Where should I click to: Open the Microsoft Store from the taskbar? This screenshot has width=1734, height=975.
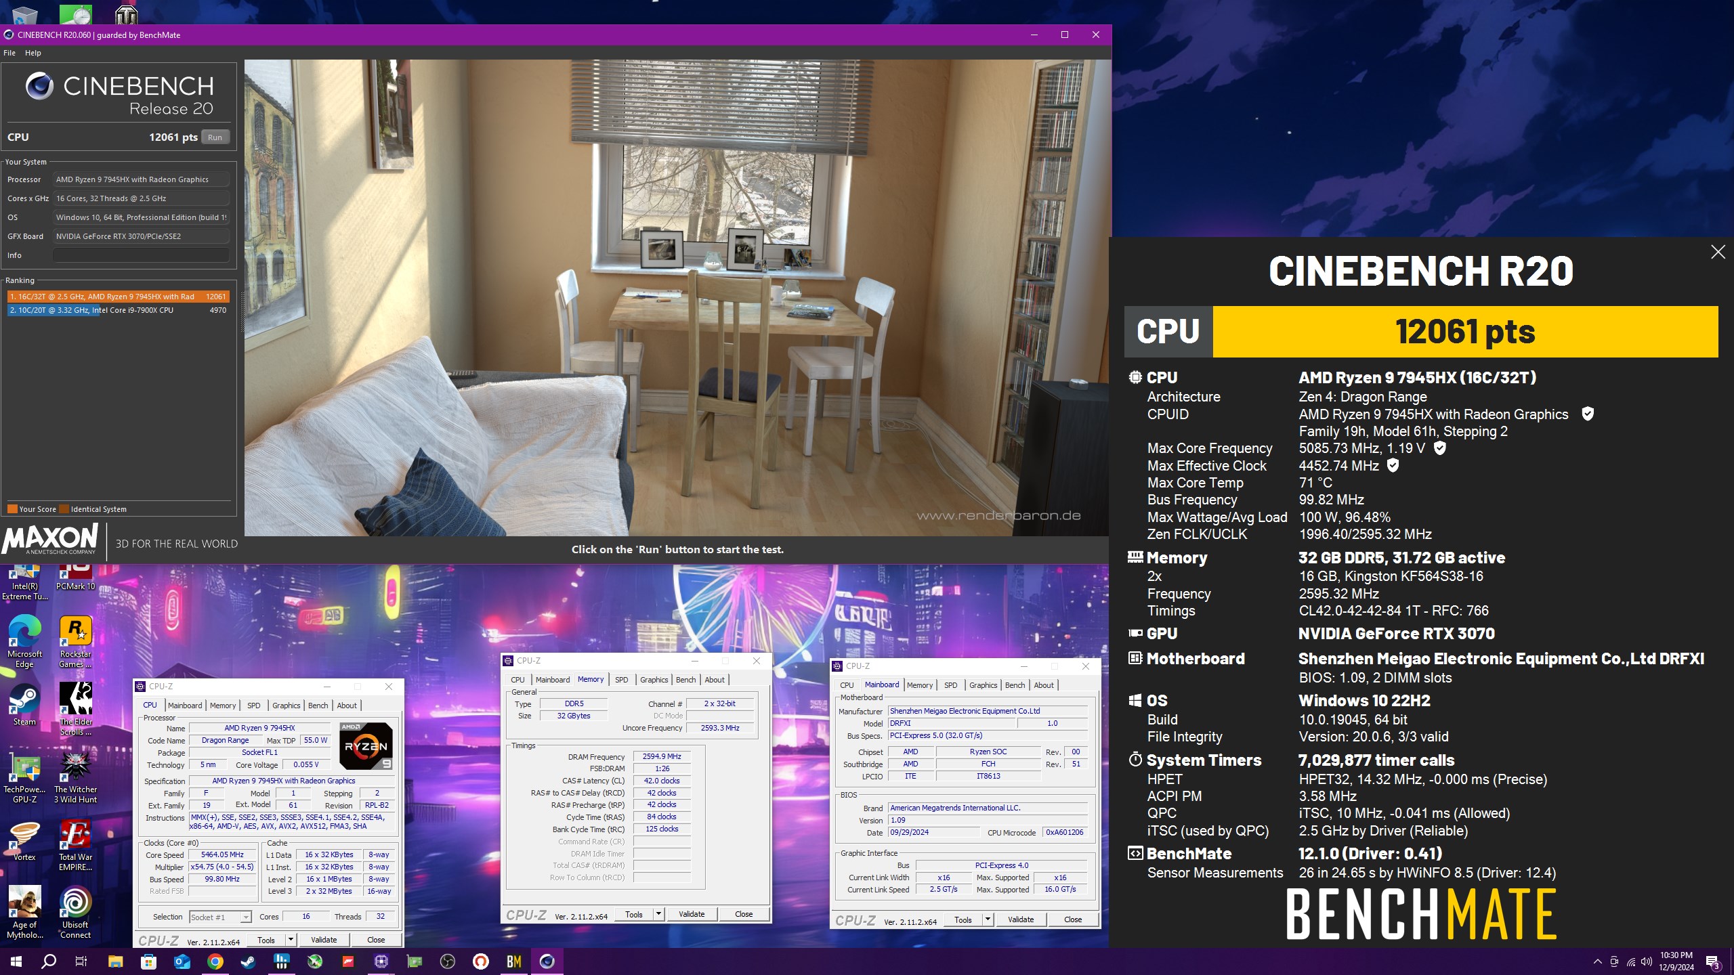click(x=148, y=961)
